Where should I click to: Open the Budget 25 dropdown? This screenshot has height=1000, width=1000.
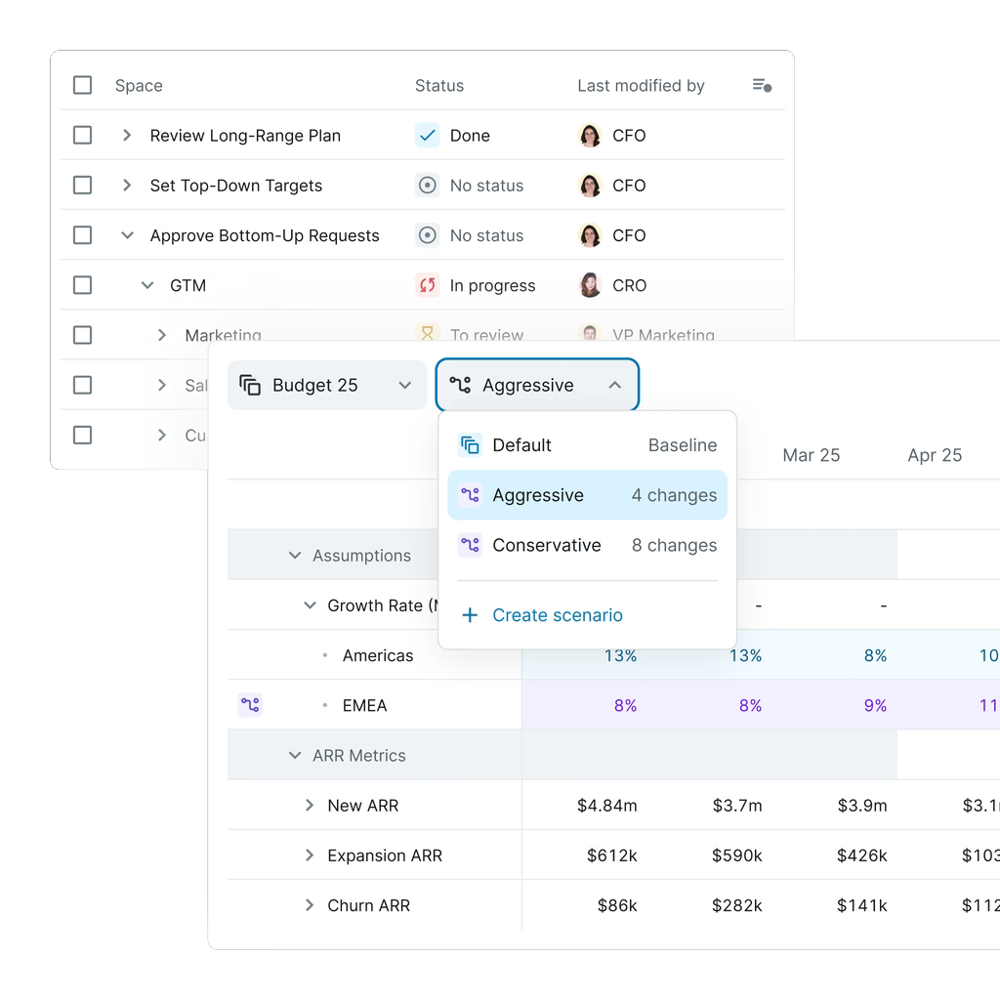tap(326, 386)
